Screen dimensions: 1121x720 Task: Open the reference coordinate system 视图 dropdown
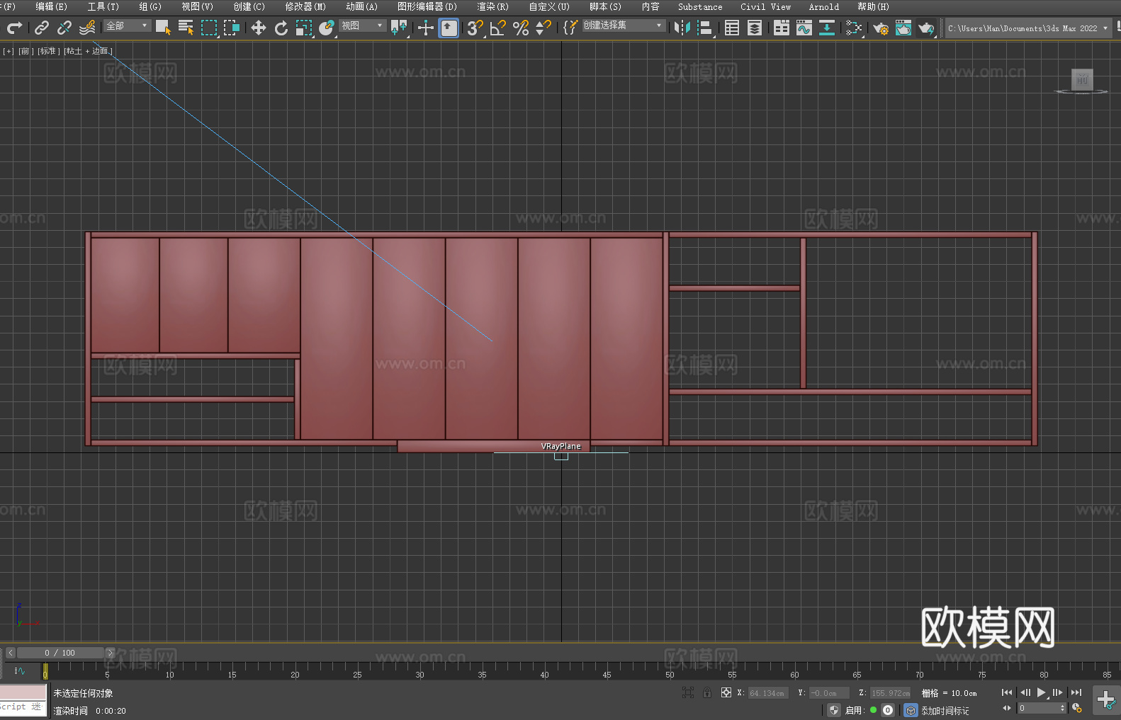pyautogui.click(x=362, y=25)
